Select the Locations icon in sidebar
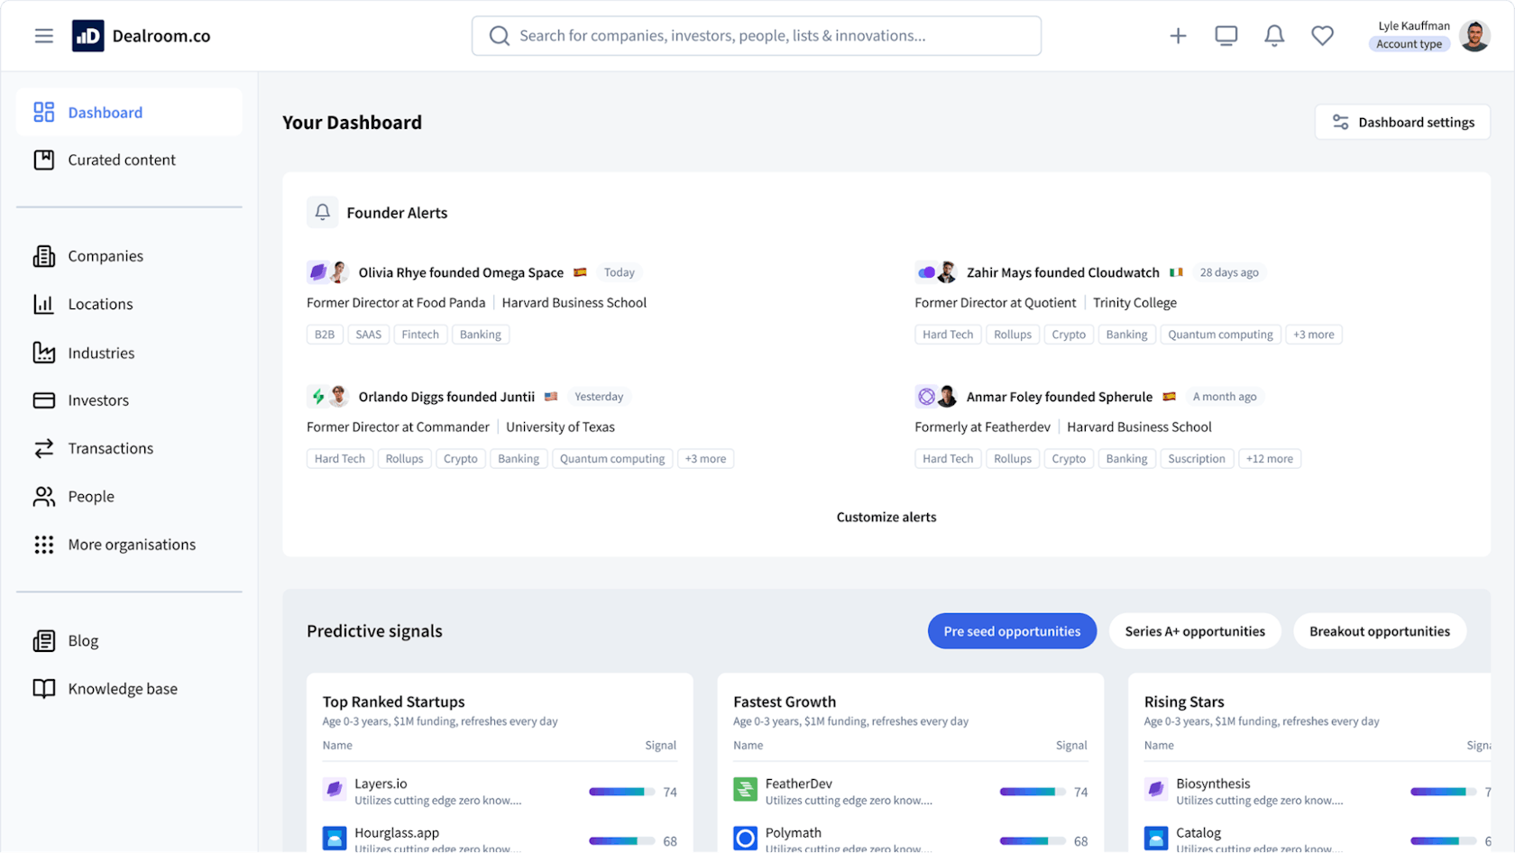The image size is (1515, 853). (x=44, y=304)
